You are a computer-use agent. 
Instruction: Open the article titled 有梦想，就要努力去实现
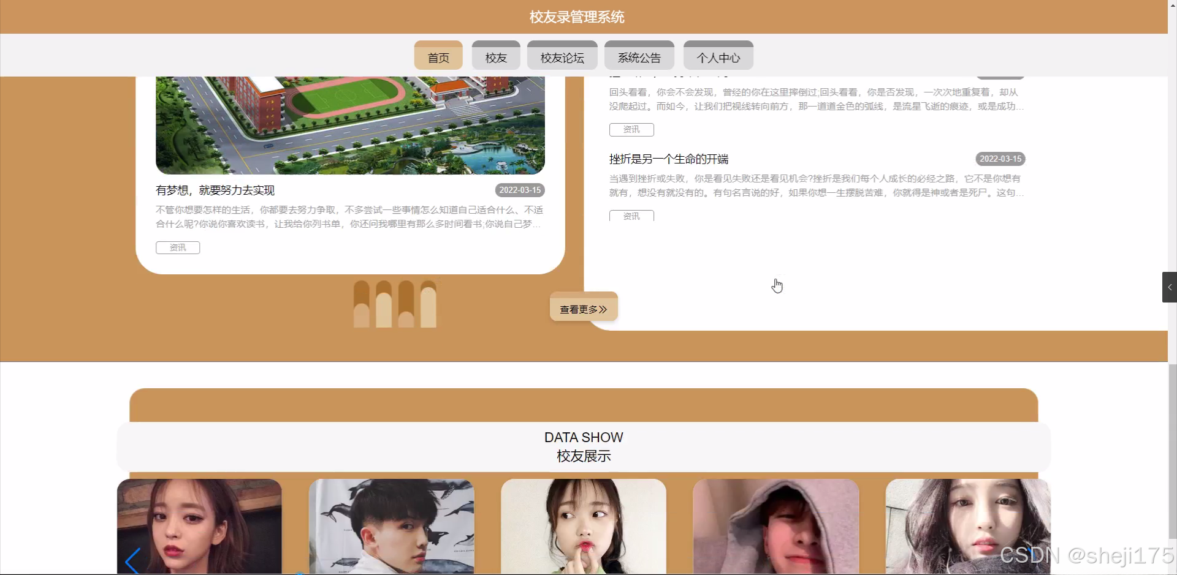(215, 190)
